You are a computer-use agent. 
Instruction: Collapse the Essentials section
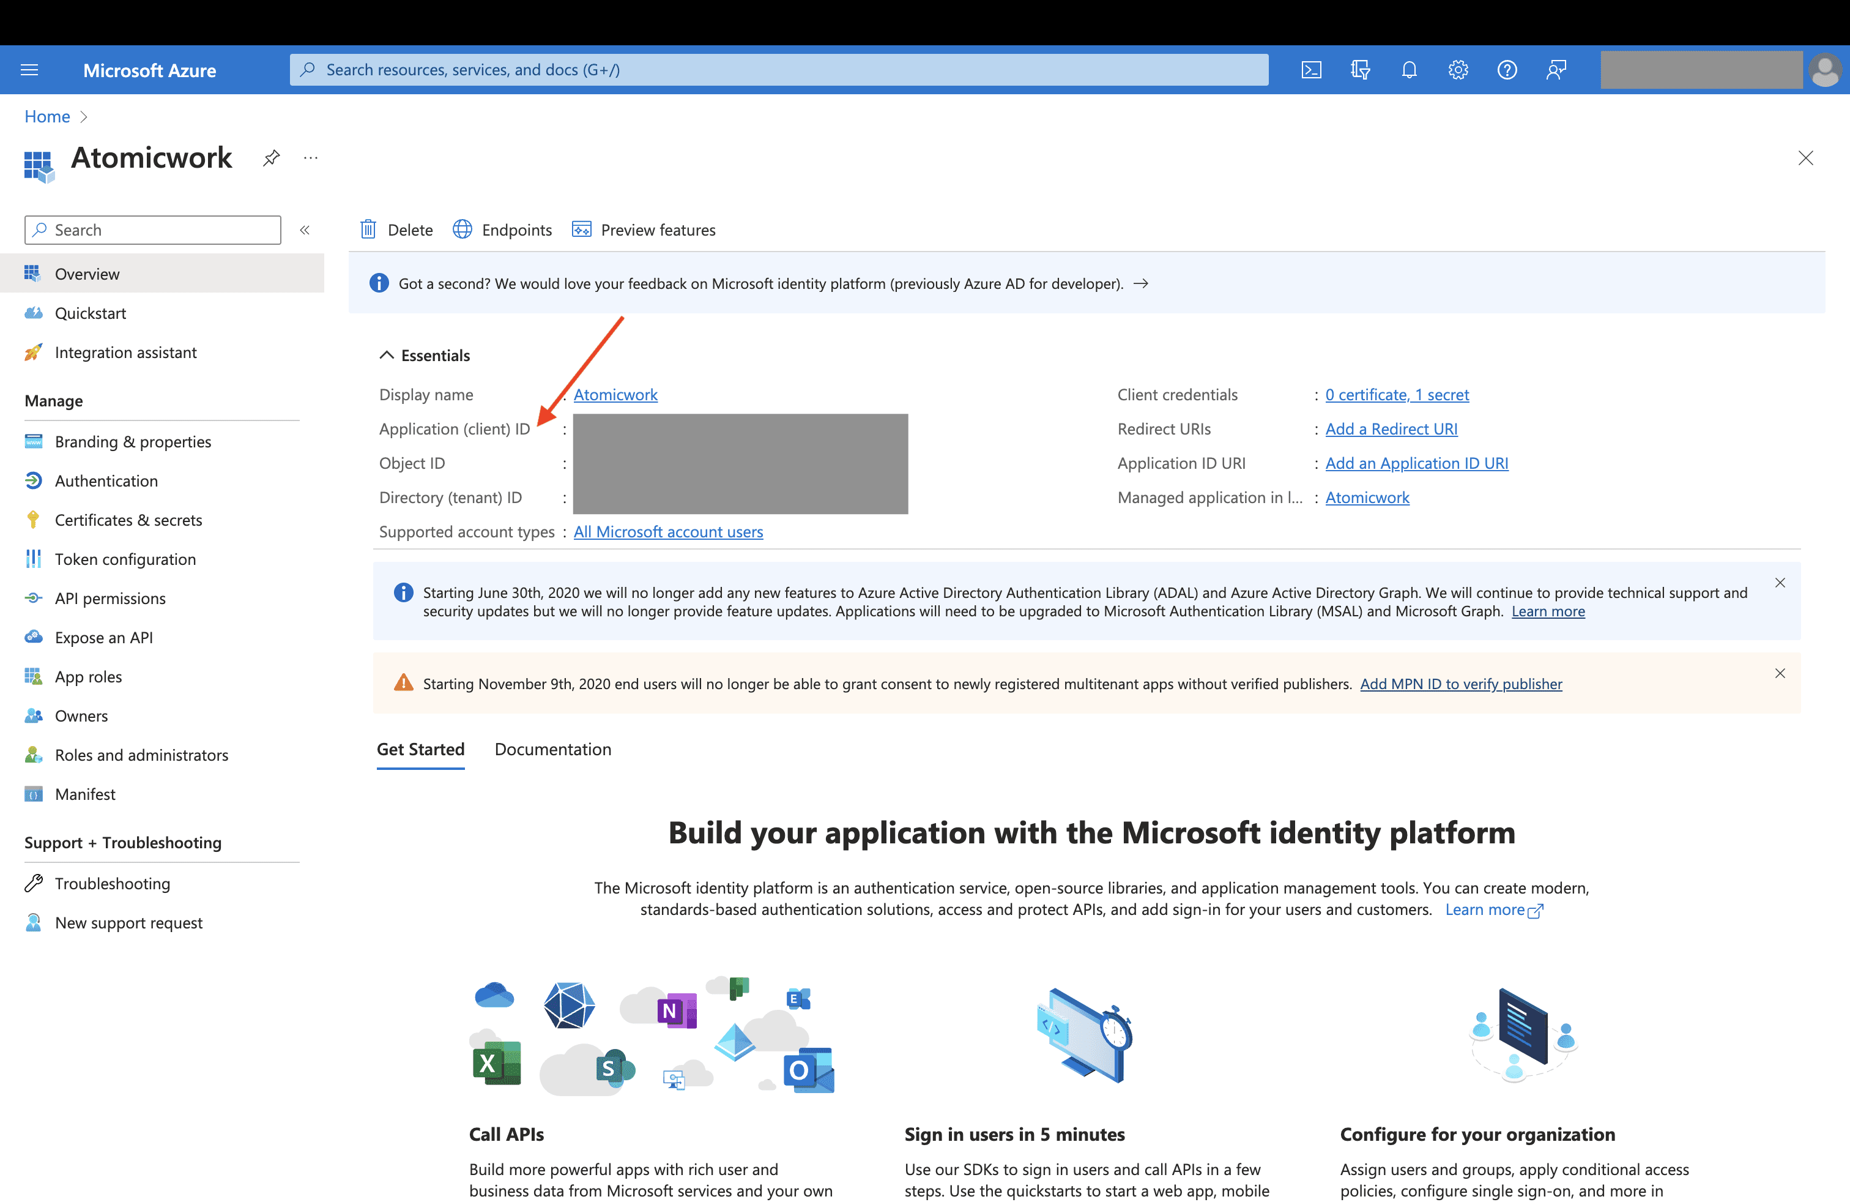click(x=386, y=356)
